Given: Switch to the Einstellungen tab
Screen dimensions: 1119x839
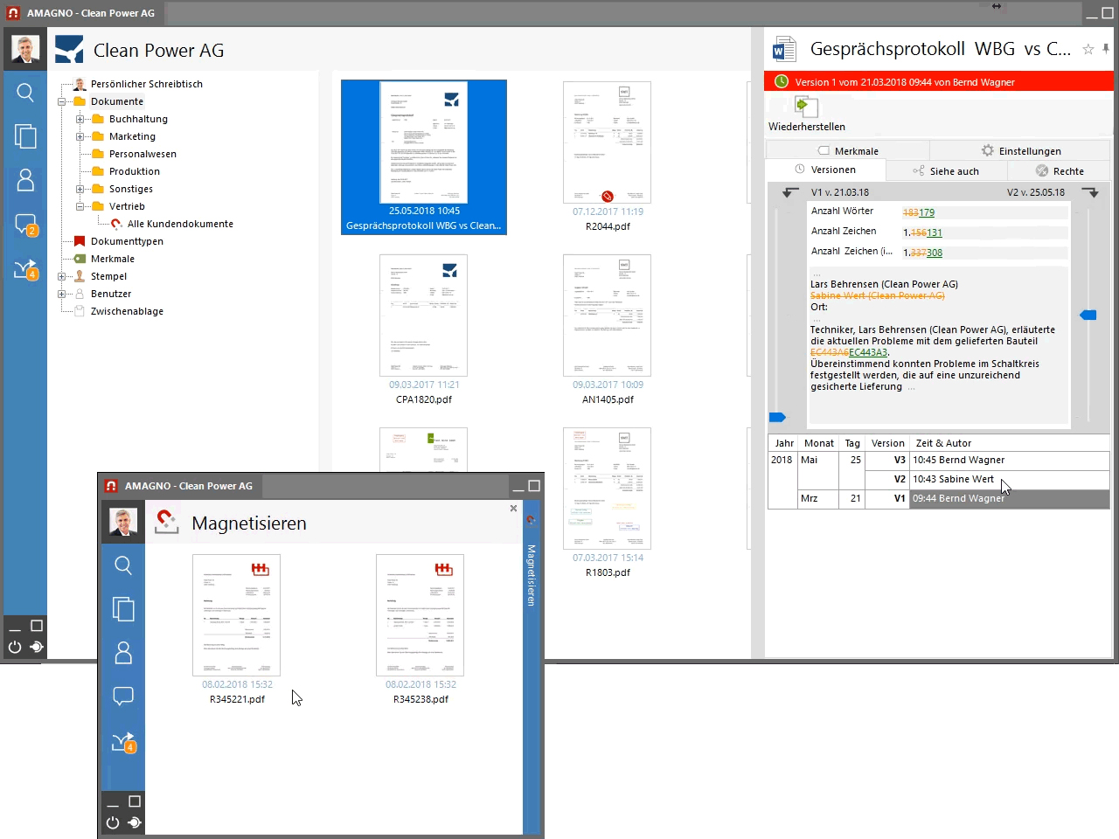Looking at the screenshot, I should pyautogui.click(x=1020, y=150).
